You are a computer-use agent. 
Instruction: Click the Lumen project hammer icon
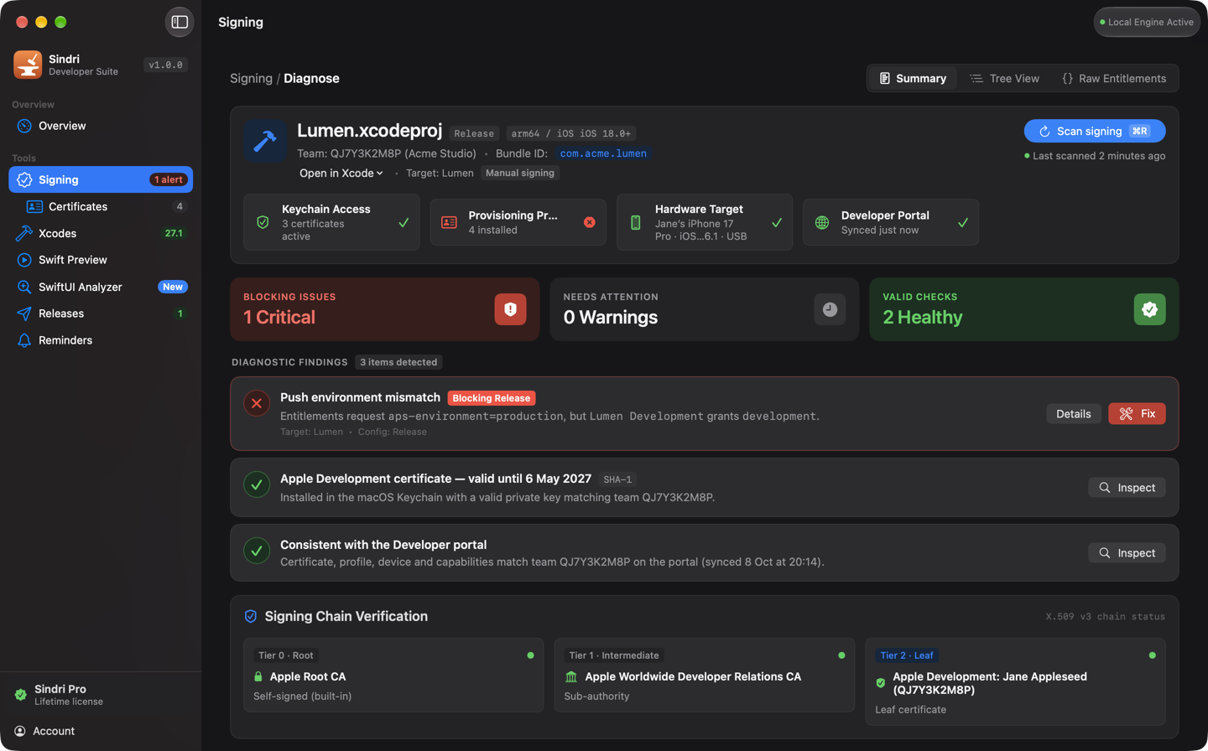(265, 141)
